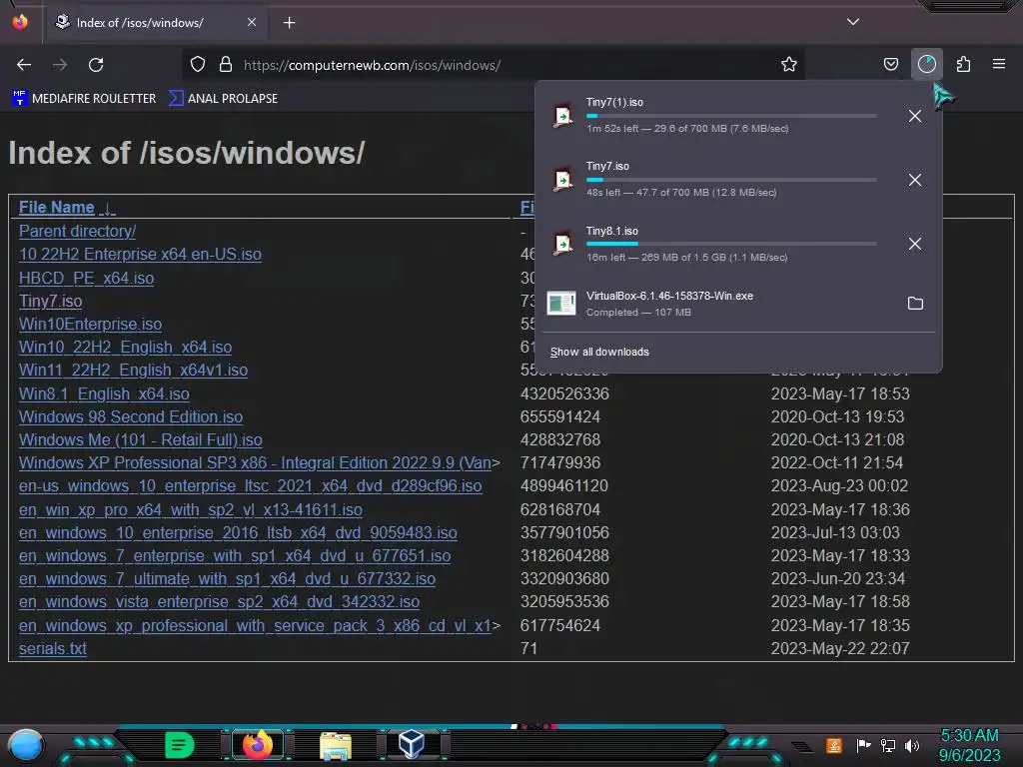Open the second bookmark in bookmarks toolbar
Viewport: 1023px width, 767px height.
223,99
